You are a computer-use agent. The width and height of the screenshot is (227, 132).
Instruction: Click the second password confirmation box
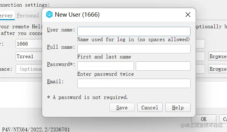(163, 66)
